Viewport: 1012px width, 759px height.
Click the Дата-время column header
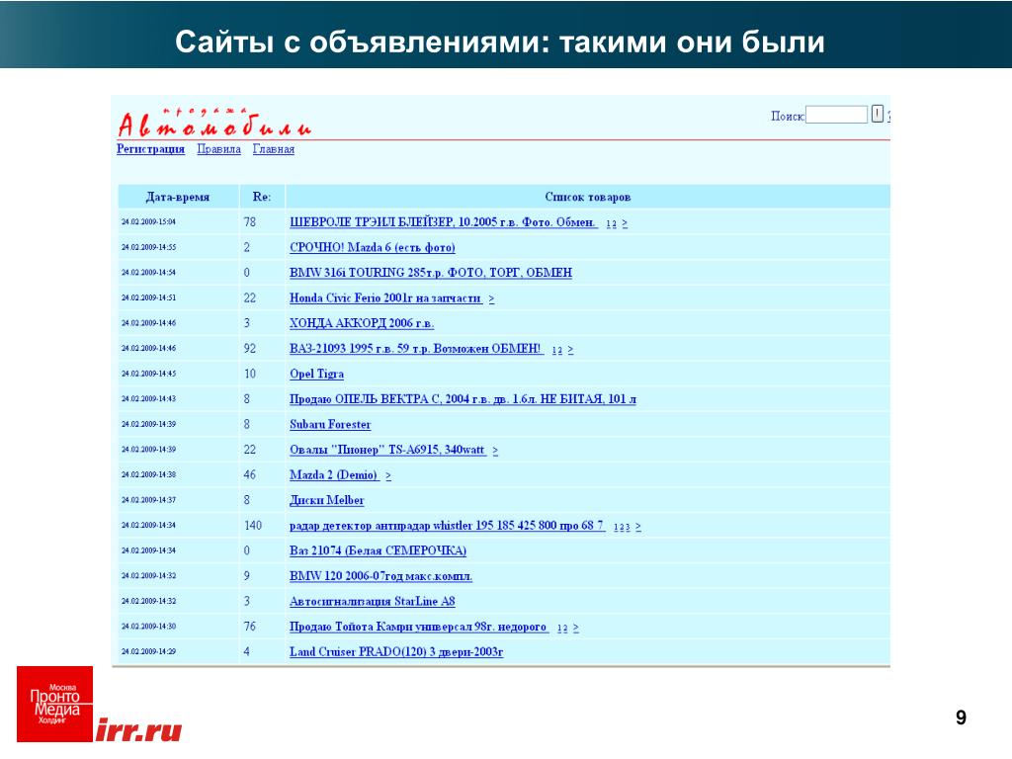[x=178, y=197]
